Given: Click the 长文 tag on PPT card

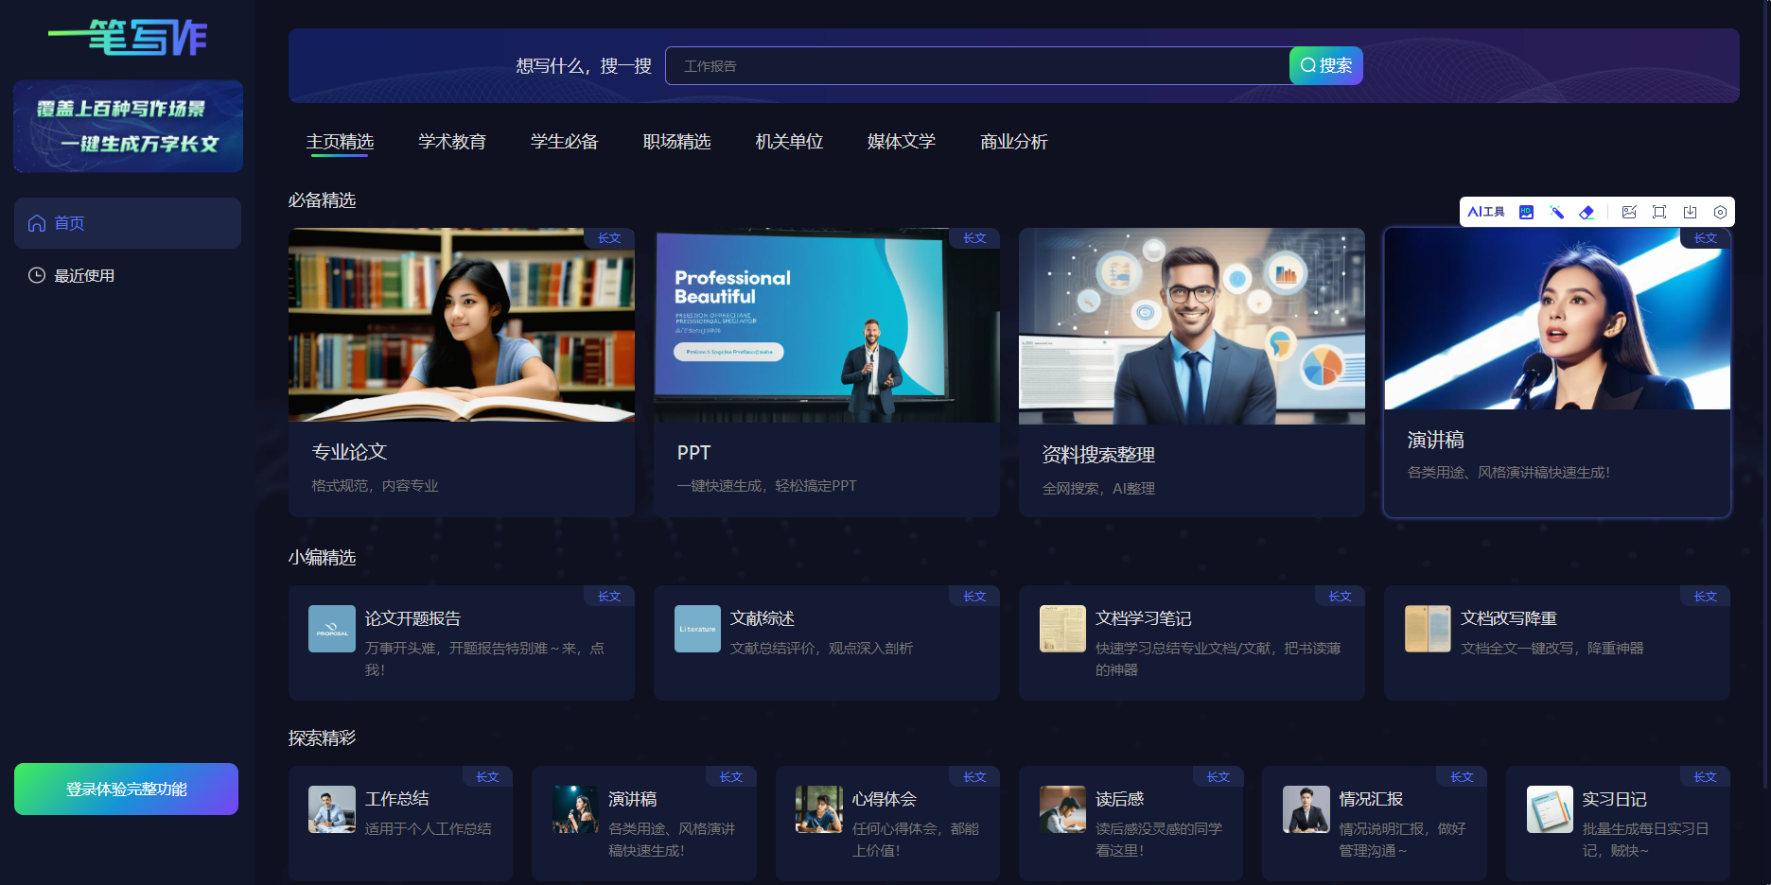Looking at the screenshot, I should (x=974, y=238).
